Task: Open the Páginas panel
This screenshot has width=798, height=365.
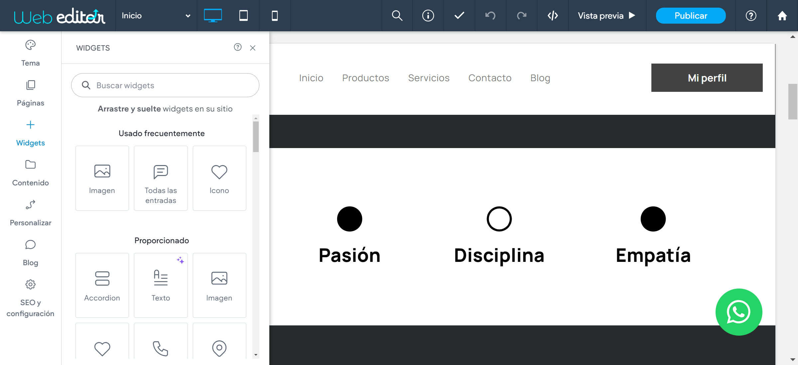Action: (x=30, y=93)
